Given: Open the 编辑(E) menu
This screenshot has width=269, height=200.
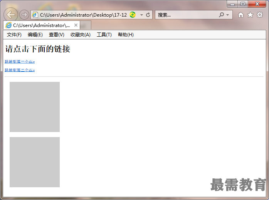Looking at the screenshot, I should (35, 35).
